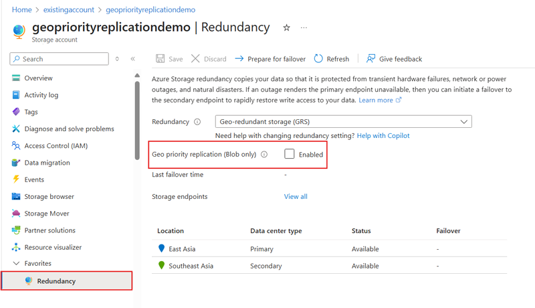Image resolution: width=535 pixels, height=308 pixels.
Task: Click the East Asia blue location pin
Action: click(162, 248)
